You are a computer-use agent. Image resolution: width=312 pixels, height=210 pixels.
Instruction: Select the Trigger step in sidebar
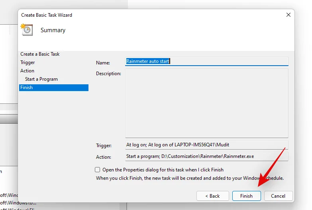pyautogui.click(x=27, y=62)
